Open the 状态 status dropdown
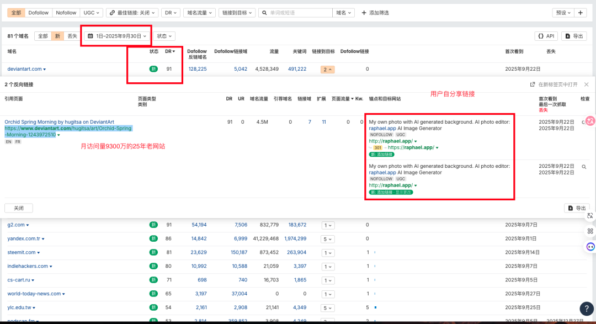The height and width of the screenshot is (324, 596). [x=164, y=36]
